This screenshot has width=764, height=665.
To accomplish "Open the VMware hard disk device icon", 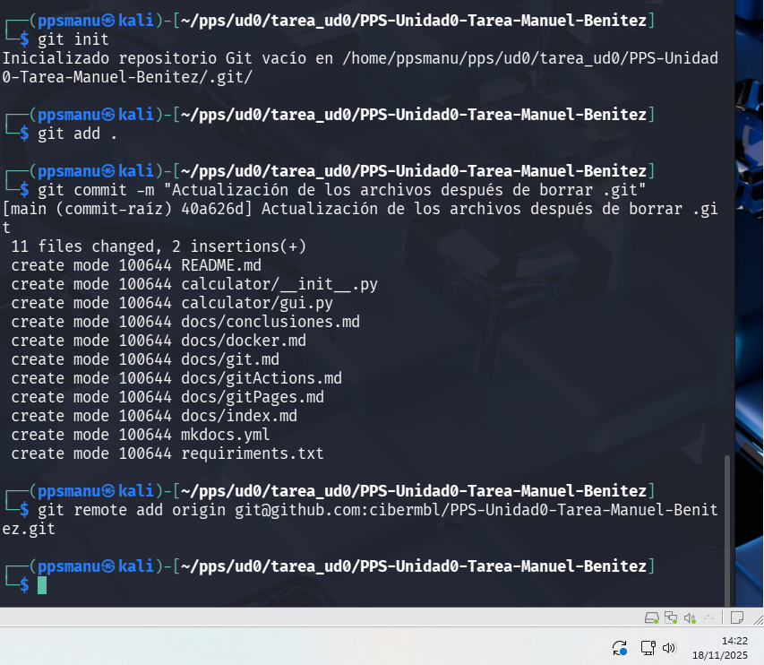I will point(651,618).
